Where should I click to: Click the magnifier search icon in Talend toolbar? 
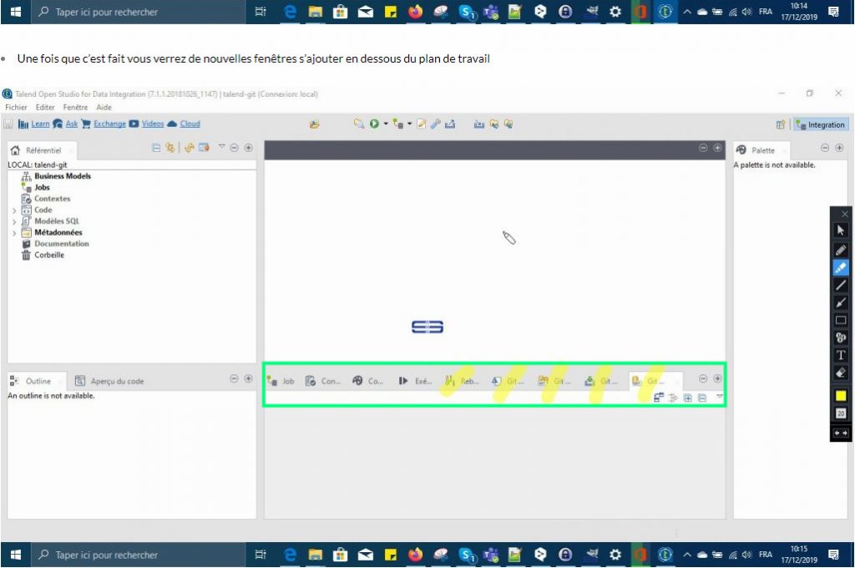359,124
